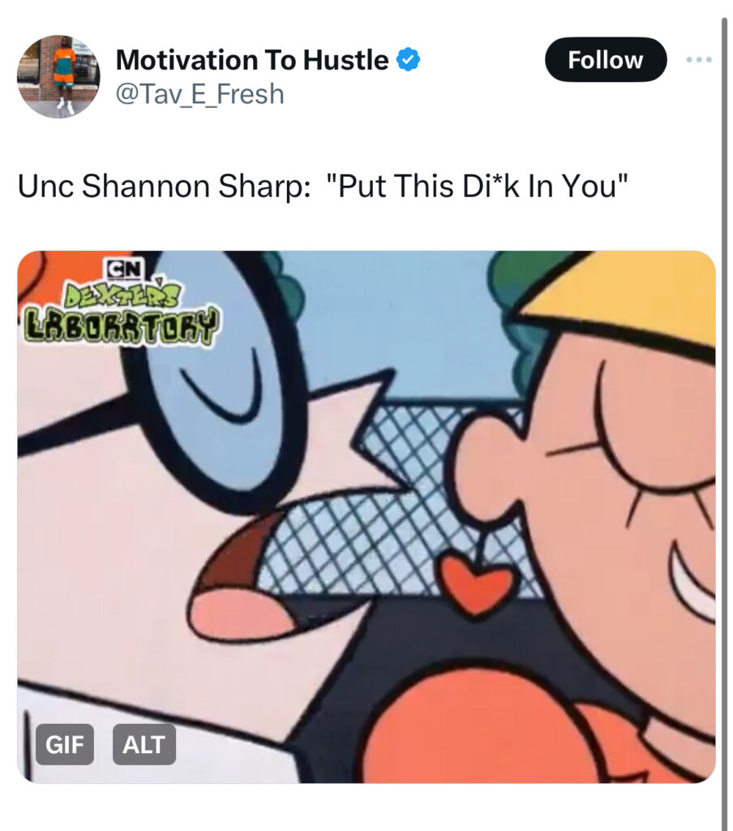Show the ALT description of the GIF
Image resolution: width=733 pixels, height=831 pixels.
(x=144, y=744)
